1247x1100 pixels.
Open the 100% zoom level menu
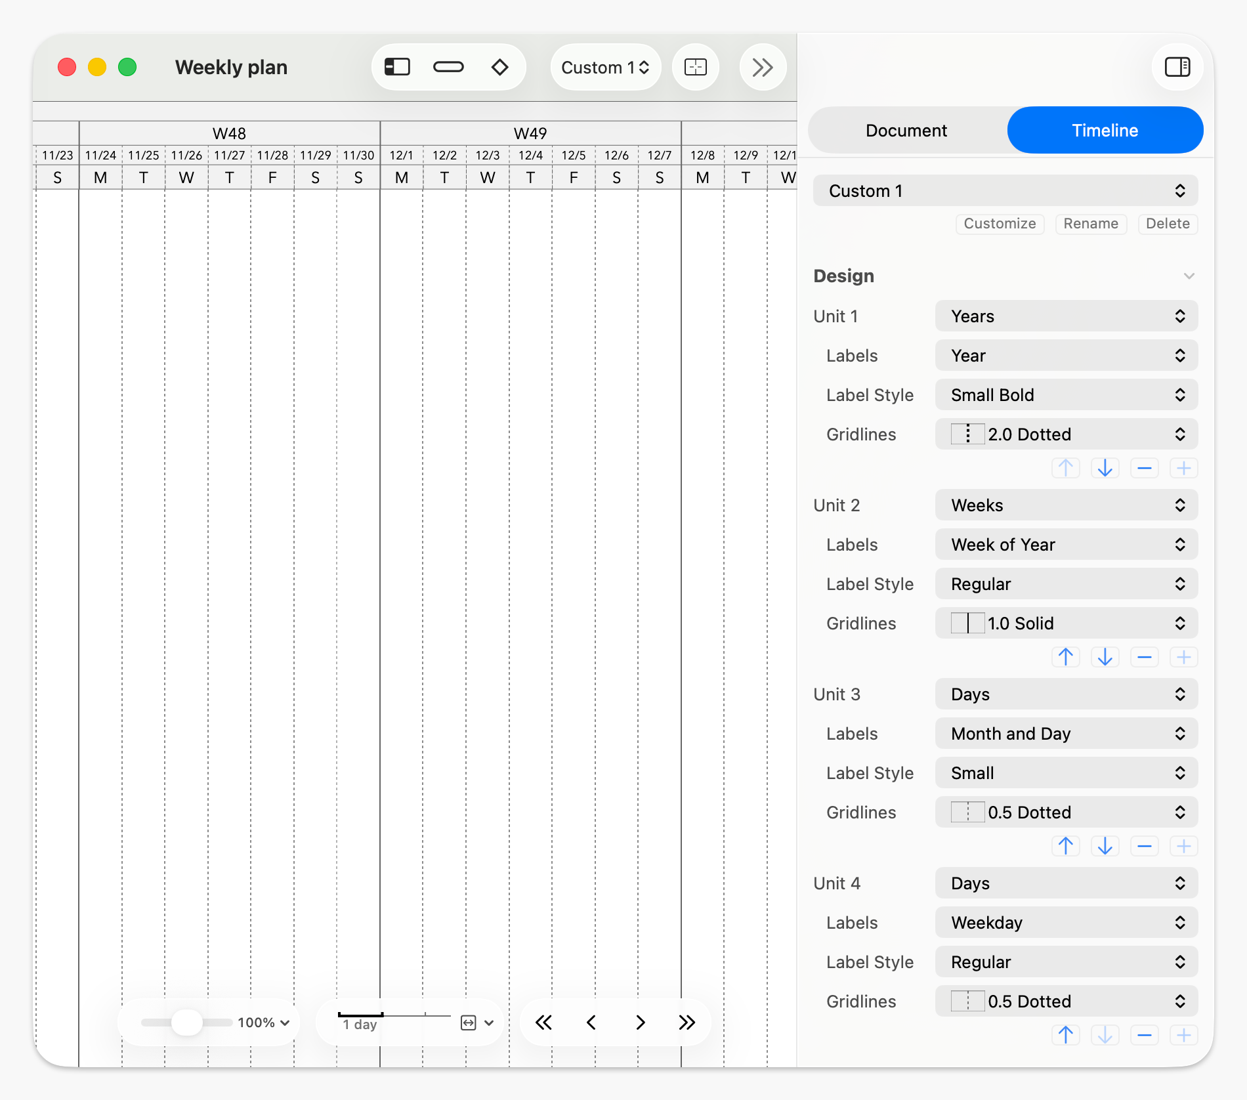coord(264,1023)
